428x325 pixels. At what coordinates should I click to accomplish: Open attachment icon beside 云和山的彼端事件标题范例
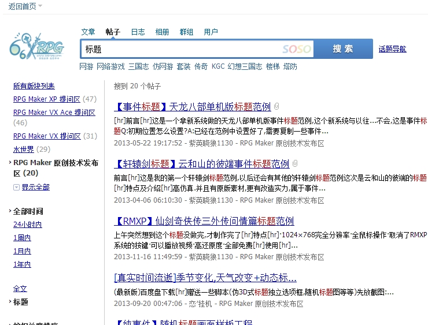295,163
